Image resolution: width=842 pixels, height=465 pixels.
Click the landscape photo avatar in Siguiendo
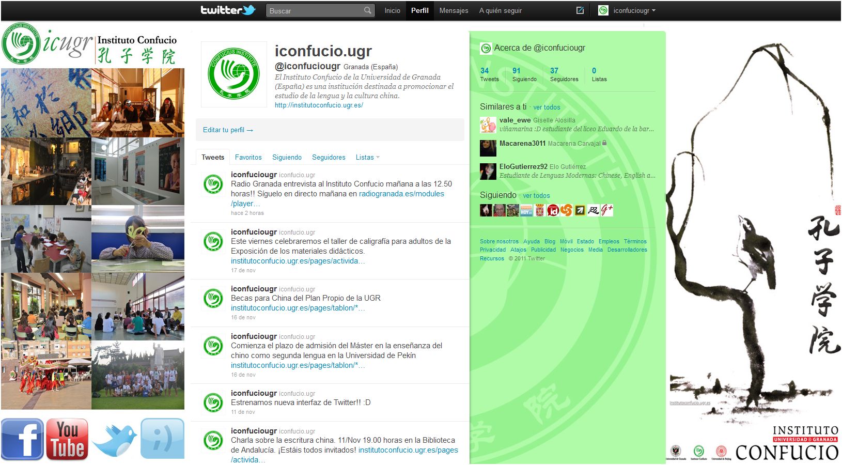click(512, 210)
